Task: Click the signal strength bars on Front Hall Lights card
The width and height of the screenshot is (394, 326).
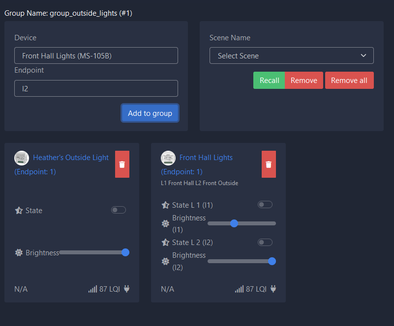Action: 239,289
